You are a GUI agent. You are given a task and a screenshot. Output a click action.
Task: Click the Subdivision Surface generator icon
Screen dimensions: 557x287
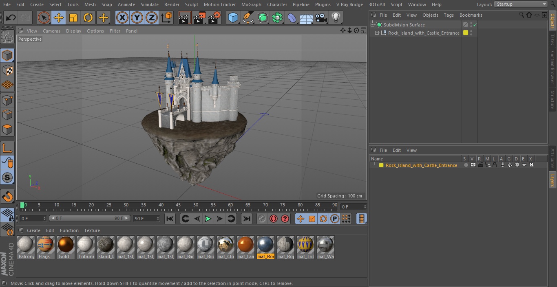(x=263, y=18)
